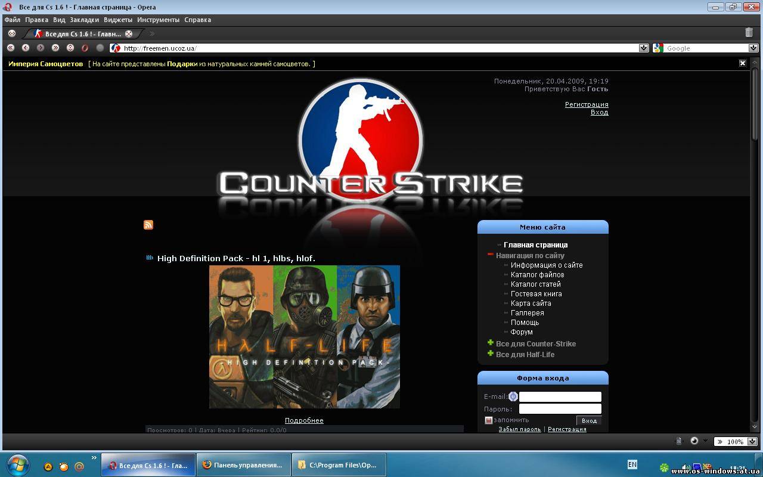The width and height of the screenshot is (763, 477).
Task: Toggle the 'запомнить' checkbox
Action: click(x=488, y=420)
